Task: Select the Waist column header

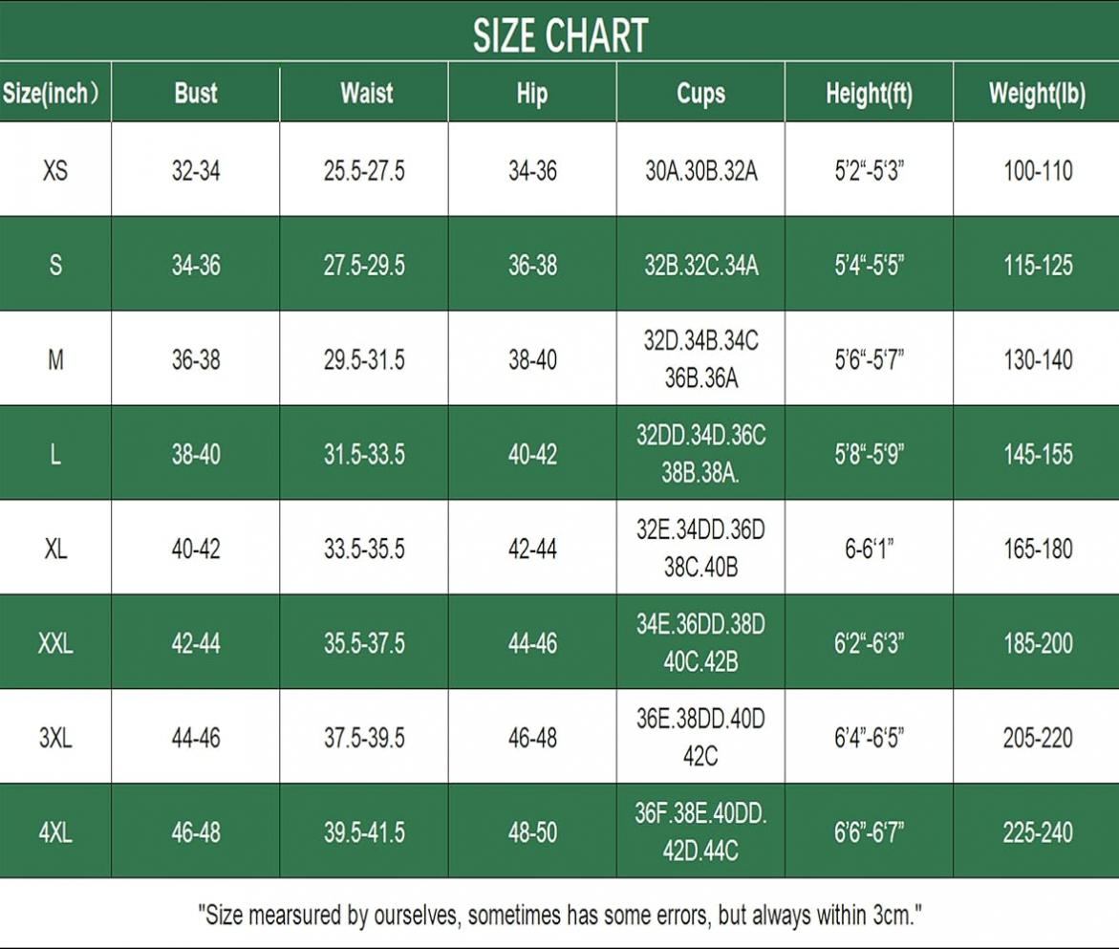Action: [366, 93]
